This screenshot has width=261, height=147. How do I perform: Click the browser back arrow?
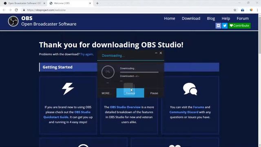point(4,10)
